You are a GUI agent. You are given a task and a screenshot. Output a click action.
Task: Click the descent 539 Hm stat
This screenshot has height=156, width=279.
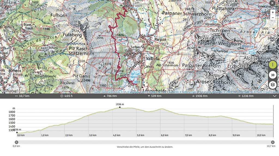(x=154, y=96)
